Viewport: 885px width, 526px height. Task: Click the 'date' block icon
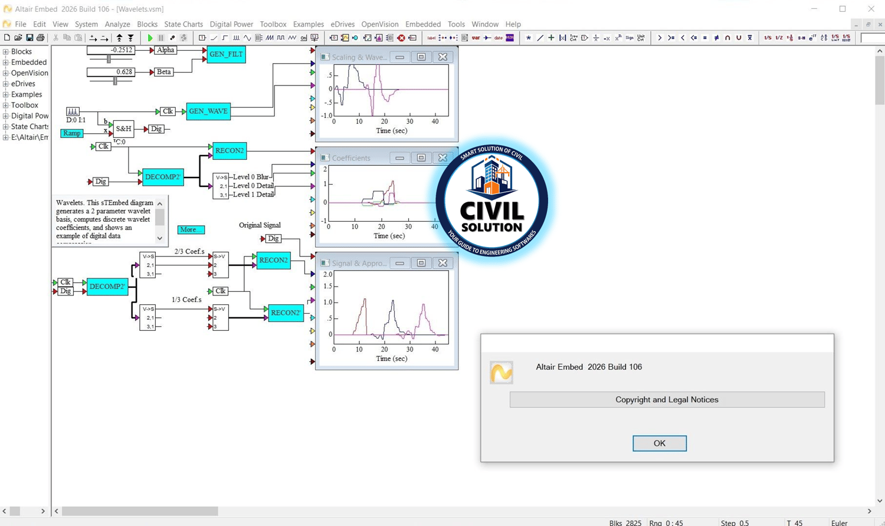pos(499,38)
